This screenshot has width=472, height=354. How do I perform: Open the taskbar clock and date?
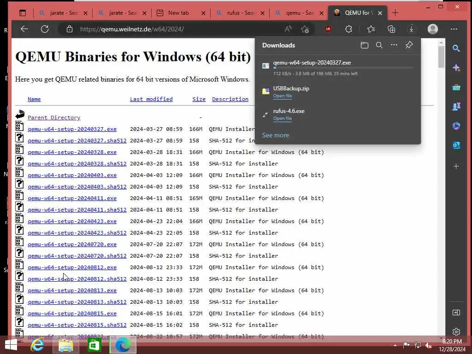[452, 345]
